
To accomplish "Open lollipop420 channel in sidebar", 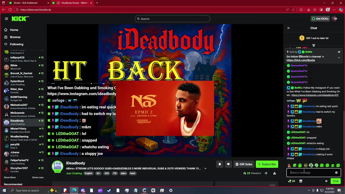I will [24, 59].
